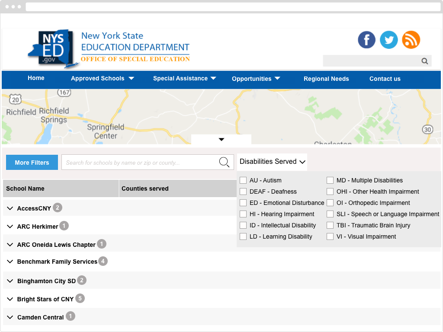
Task: Open the Twitter profile icon
Action: 388,40
